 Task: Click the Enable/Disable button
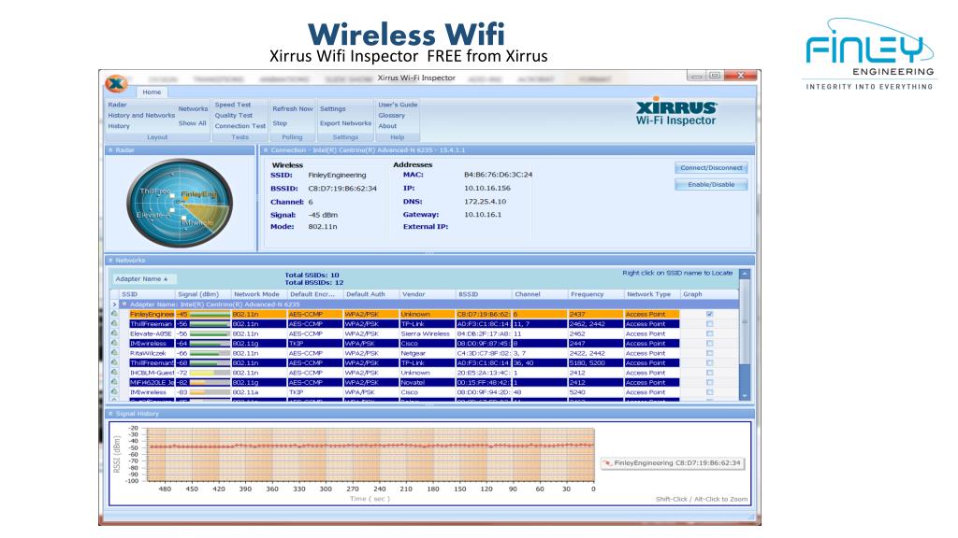tap(711, 184)
